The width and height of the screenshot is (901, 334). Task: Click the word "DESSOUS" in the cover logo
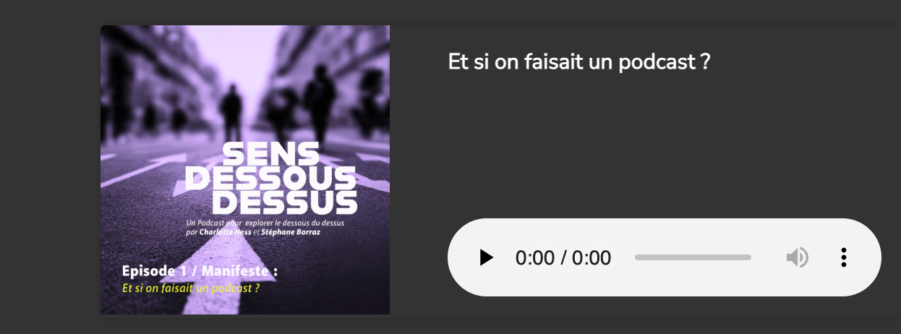pos(271,179)
